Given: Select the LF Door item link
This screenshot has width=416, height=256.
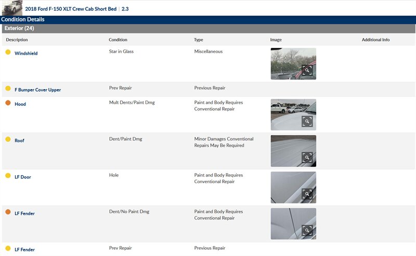Looking at the screenshot, I should click(x=23, y=177).
